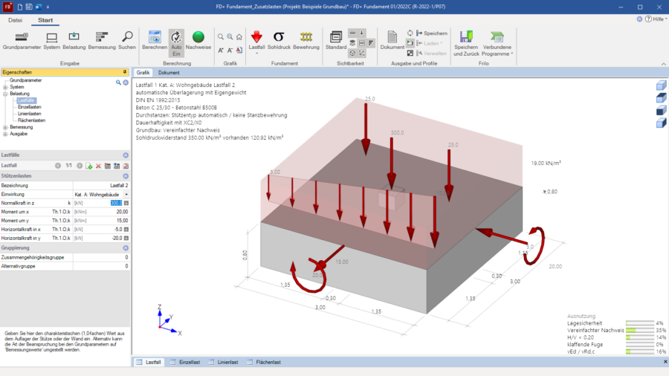
Task: Expand the System tree node
Action: pos(5,87)
